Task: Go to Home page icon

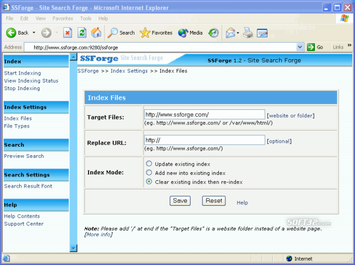Action: pos(96,33)
